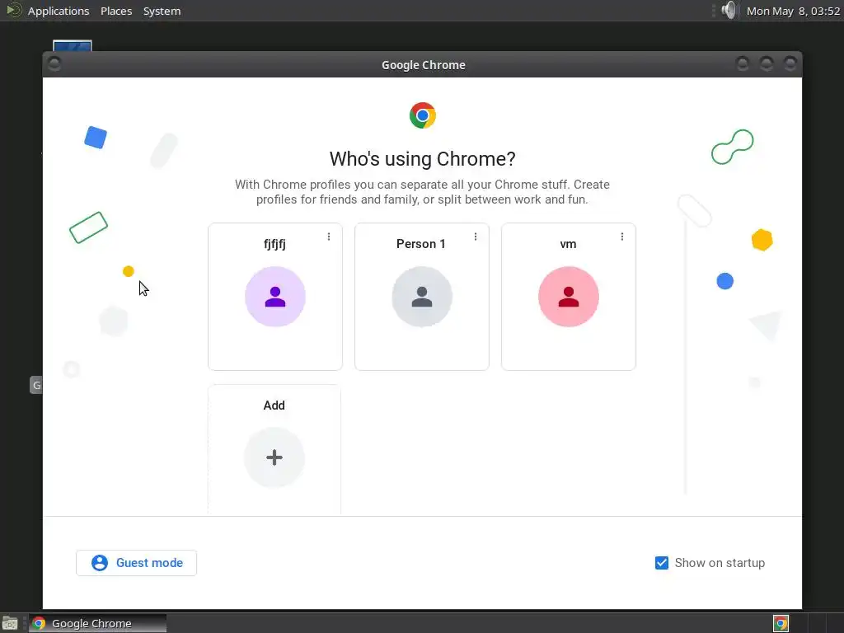Close the Google Chrome window
844x633 pixels.
pyautogui.click(x=790, y=64)
